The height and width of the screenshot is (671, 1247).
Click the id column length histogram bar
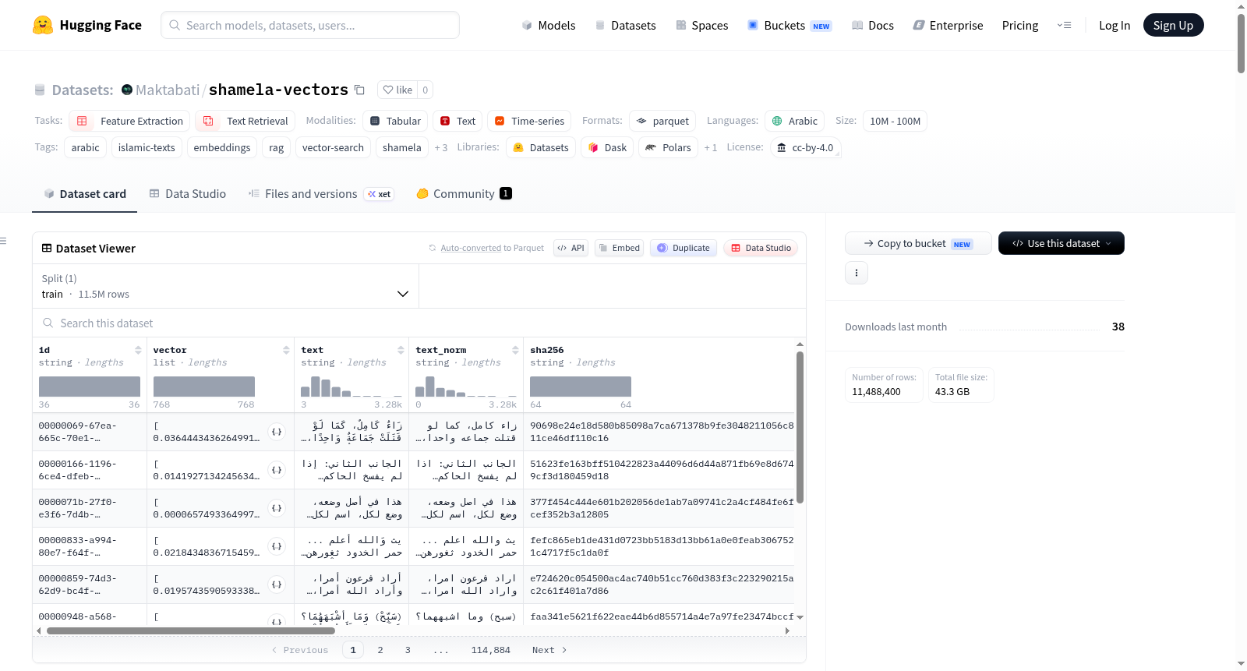click(90, 387)
